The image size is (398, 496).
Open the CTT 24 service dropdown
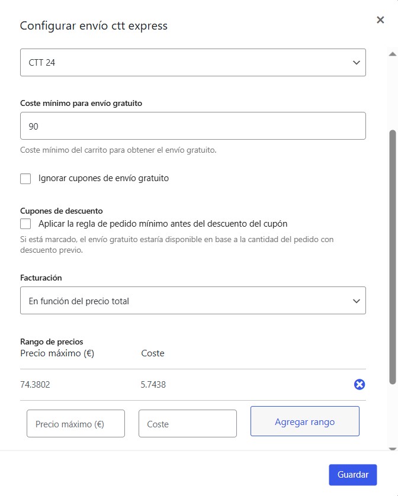click(x=193, y=62)
